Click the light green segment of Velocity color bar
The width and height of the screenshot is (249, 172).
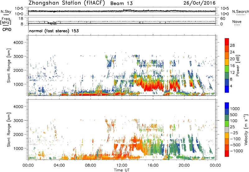(227, 124)
